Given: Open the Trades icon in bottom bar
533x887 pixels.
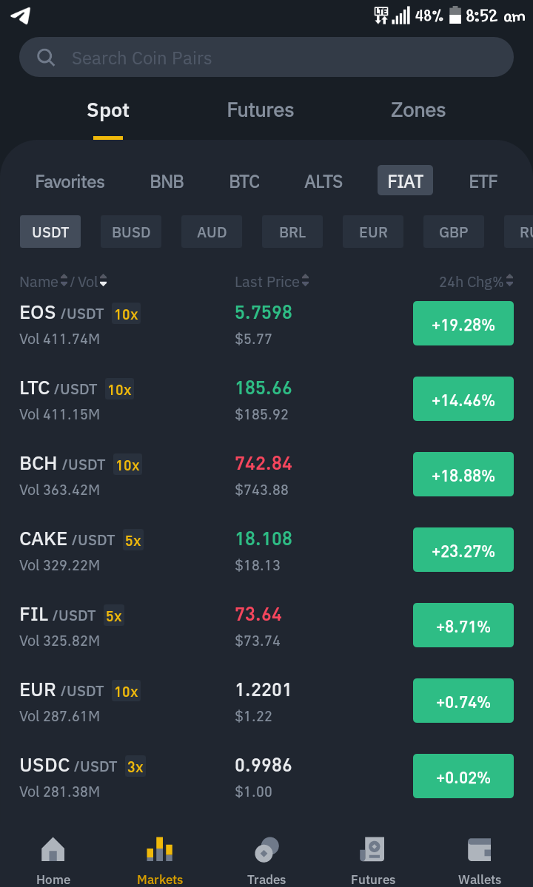Looking at the screenshot, I should click(266, 850).
